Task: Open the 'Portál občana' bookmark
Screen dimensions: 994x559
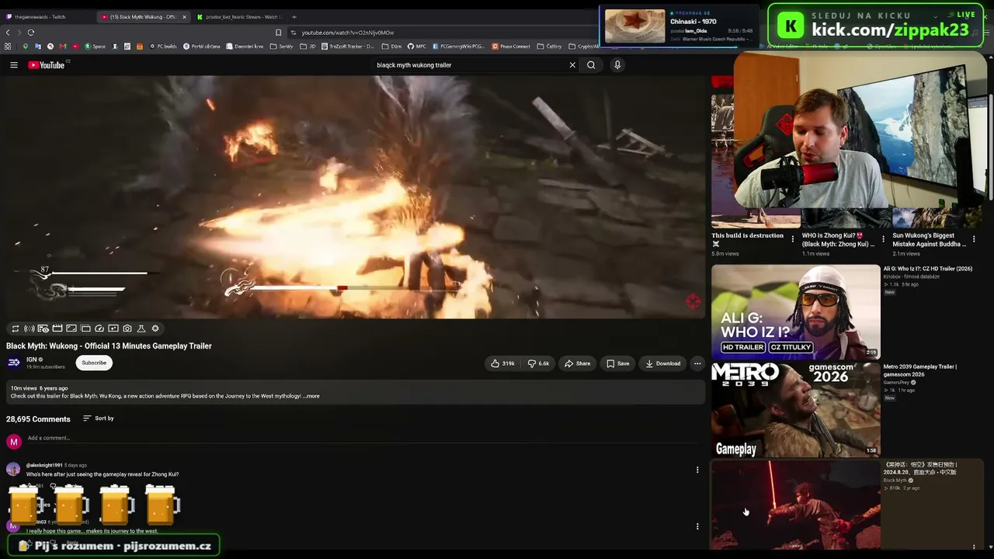Action: pyautogui.click(x=202, y=47)
